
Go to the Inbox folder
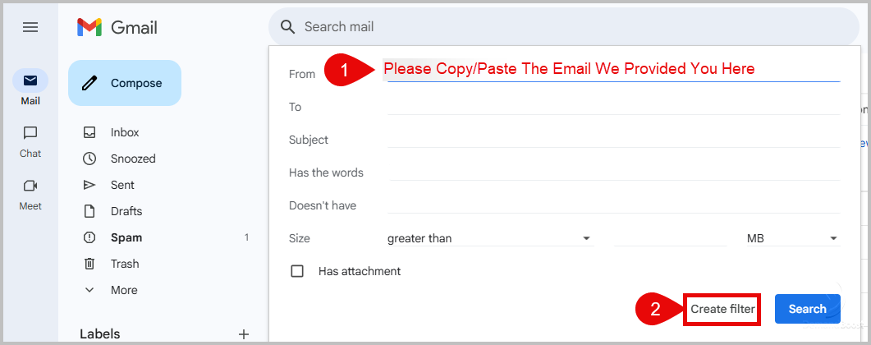125,132
